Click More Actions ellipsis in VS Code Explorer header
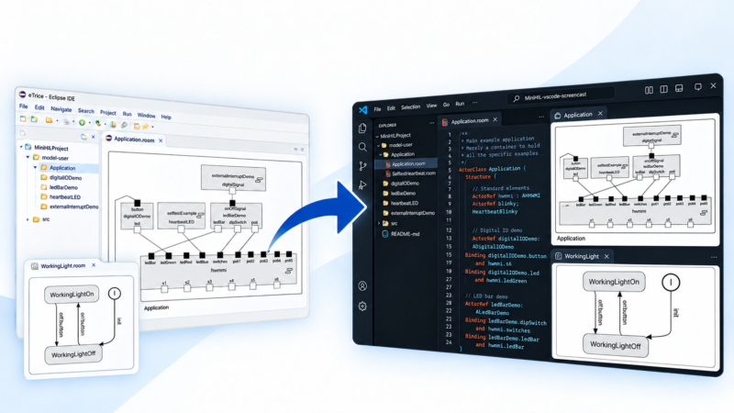 [x=431, y=123]
